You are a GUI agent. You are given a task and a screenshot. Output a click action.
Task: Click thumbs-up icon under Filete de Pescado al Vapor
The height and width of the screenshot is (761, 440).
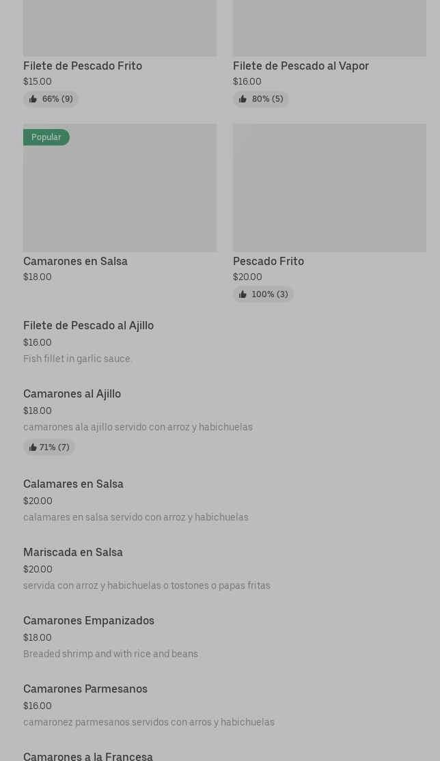(243, 99)
